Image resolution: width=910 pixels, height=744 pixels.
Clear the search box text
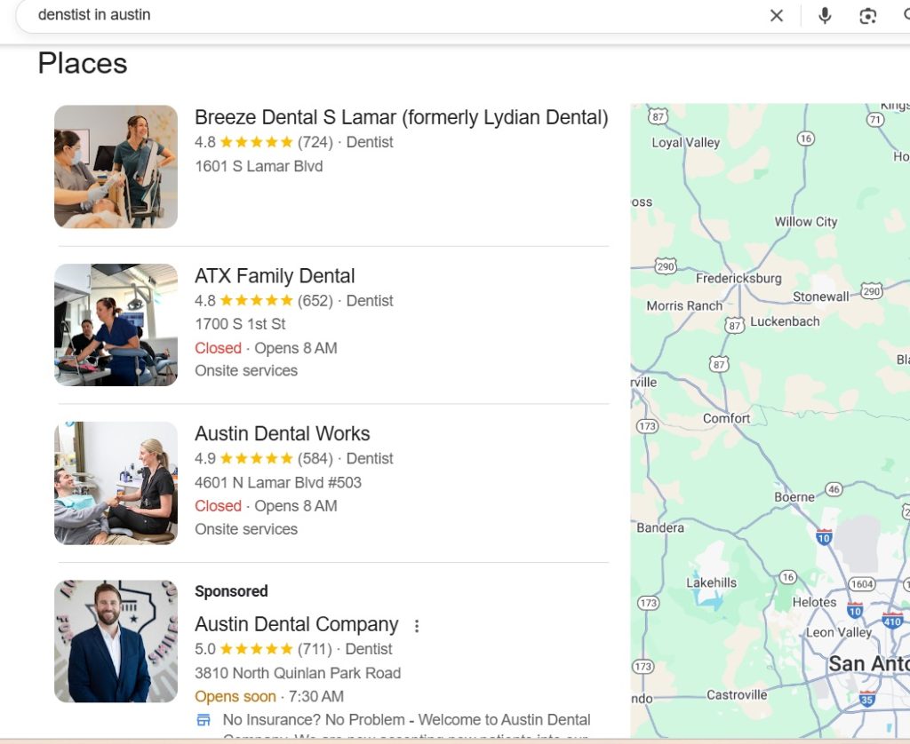point(777,15)
